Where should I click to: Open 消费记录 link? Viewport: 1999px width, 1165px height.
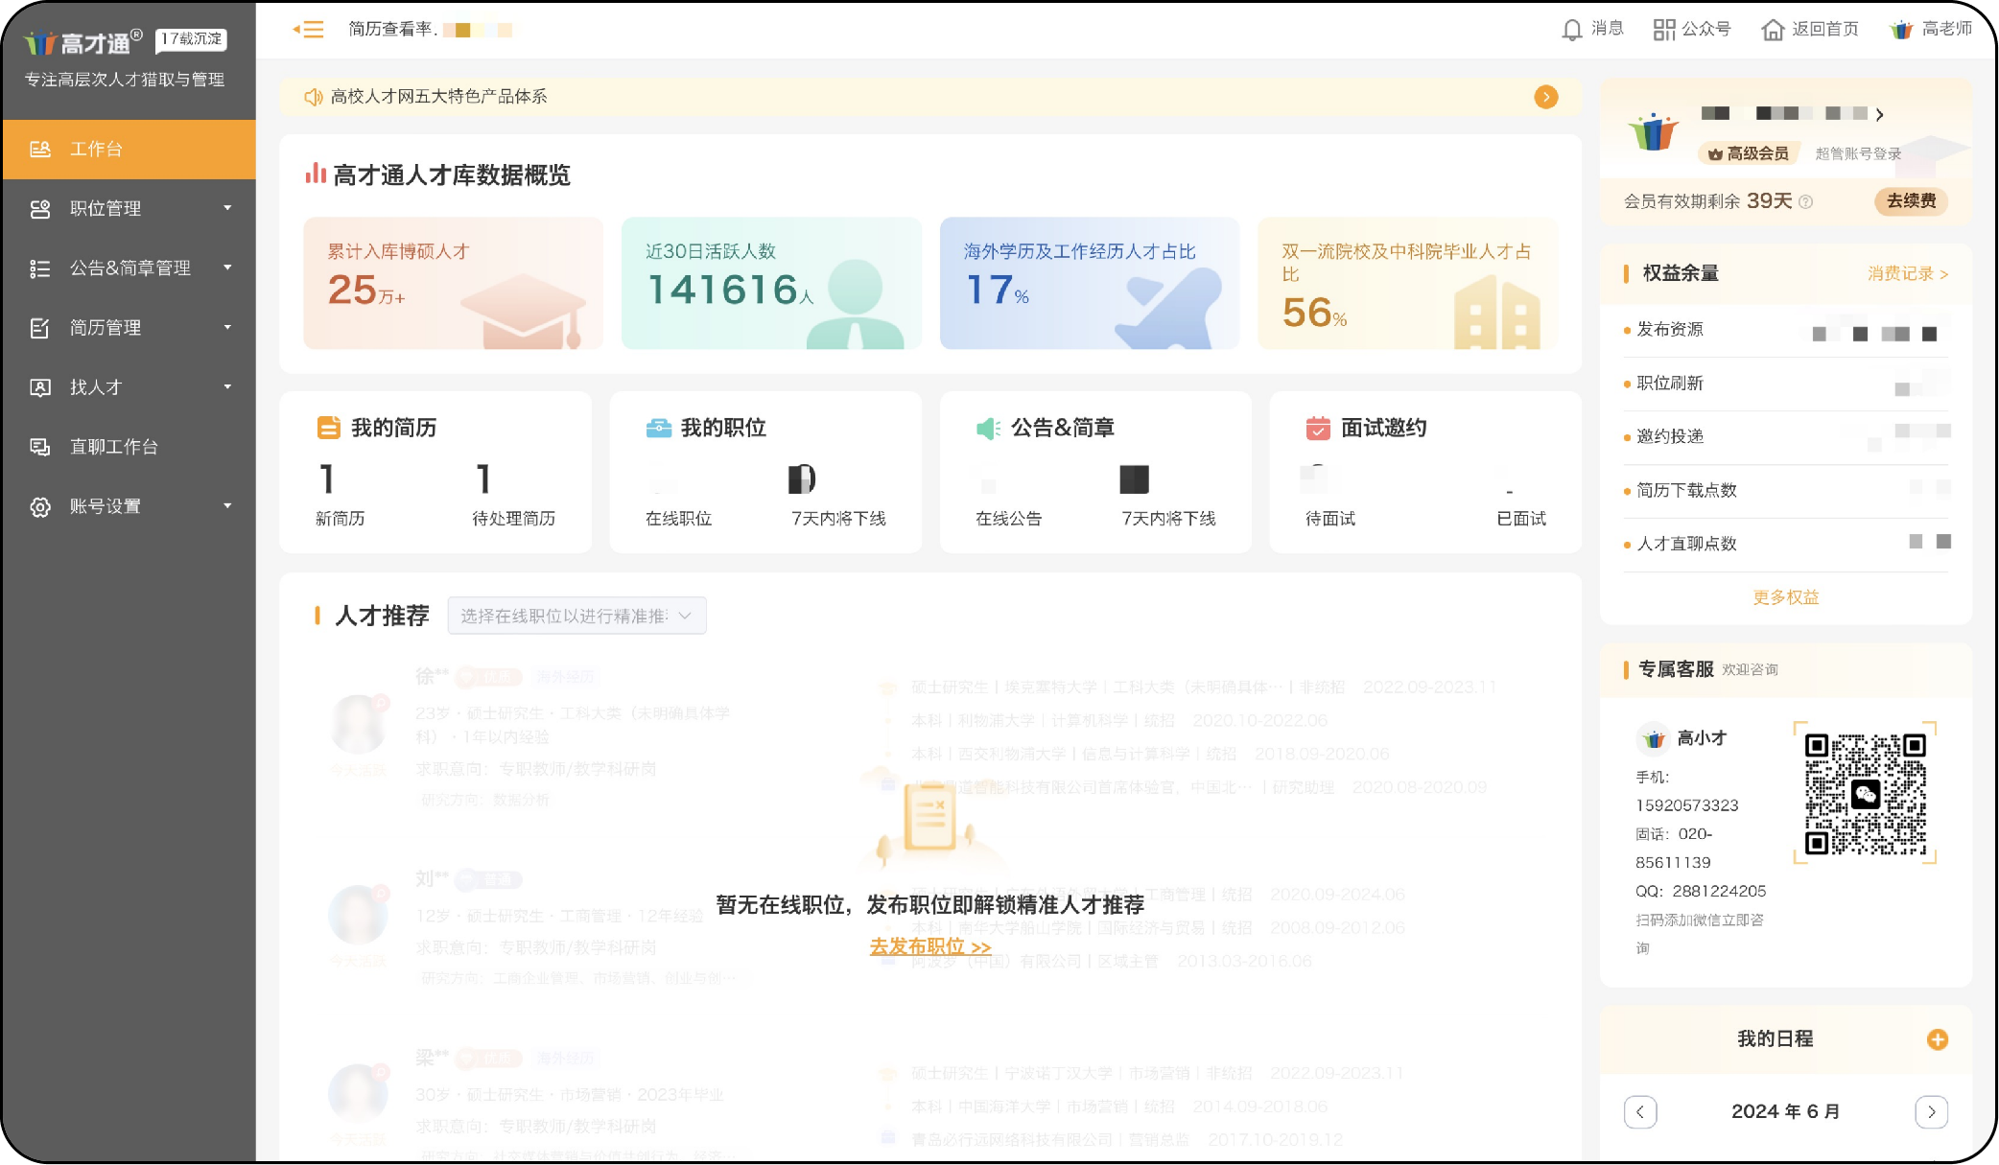tap(1907, 274)
